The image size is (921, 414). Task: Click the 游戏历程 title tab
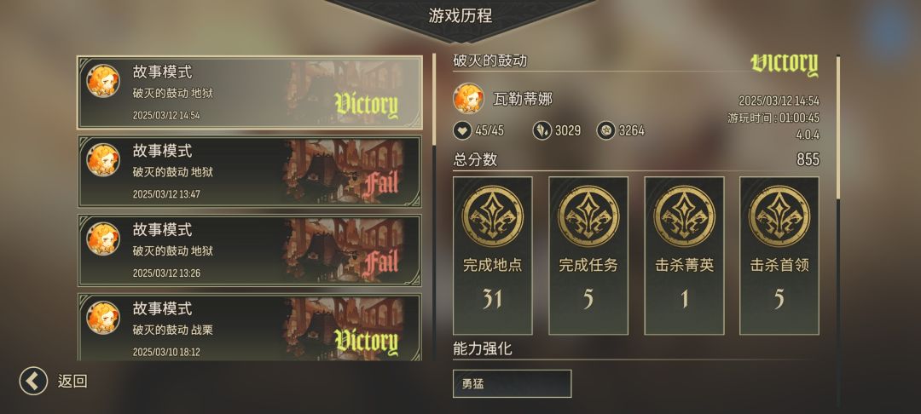(x=460, y=15)
